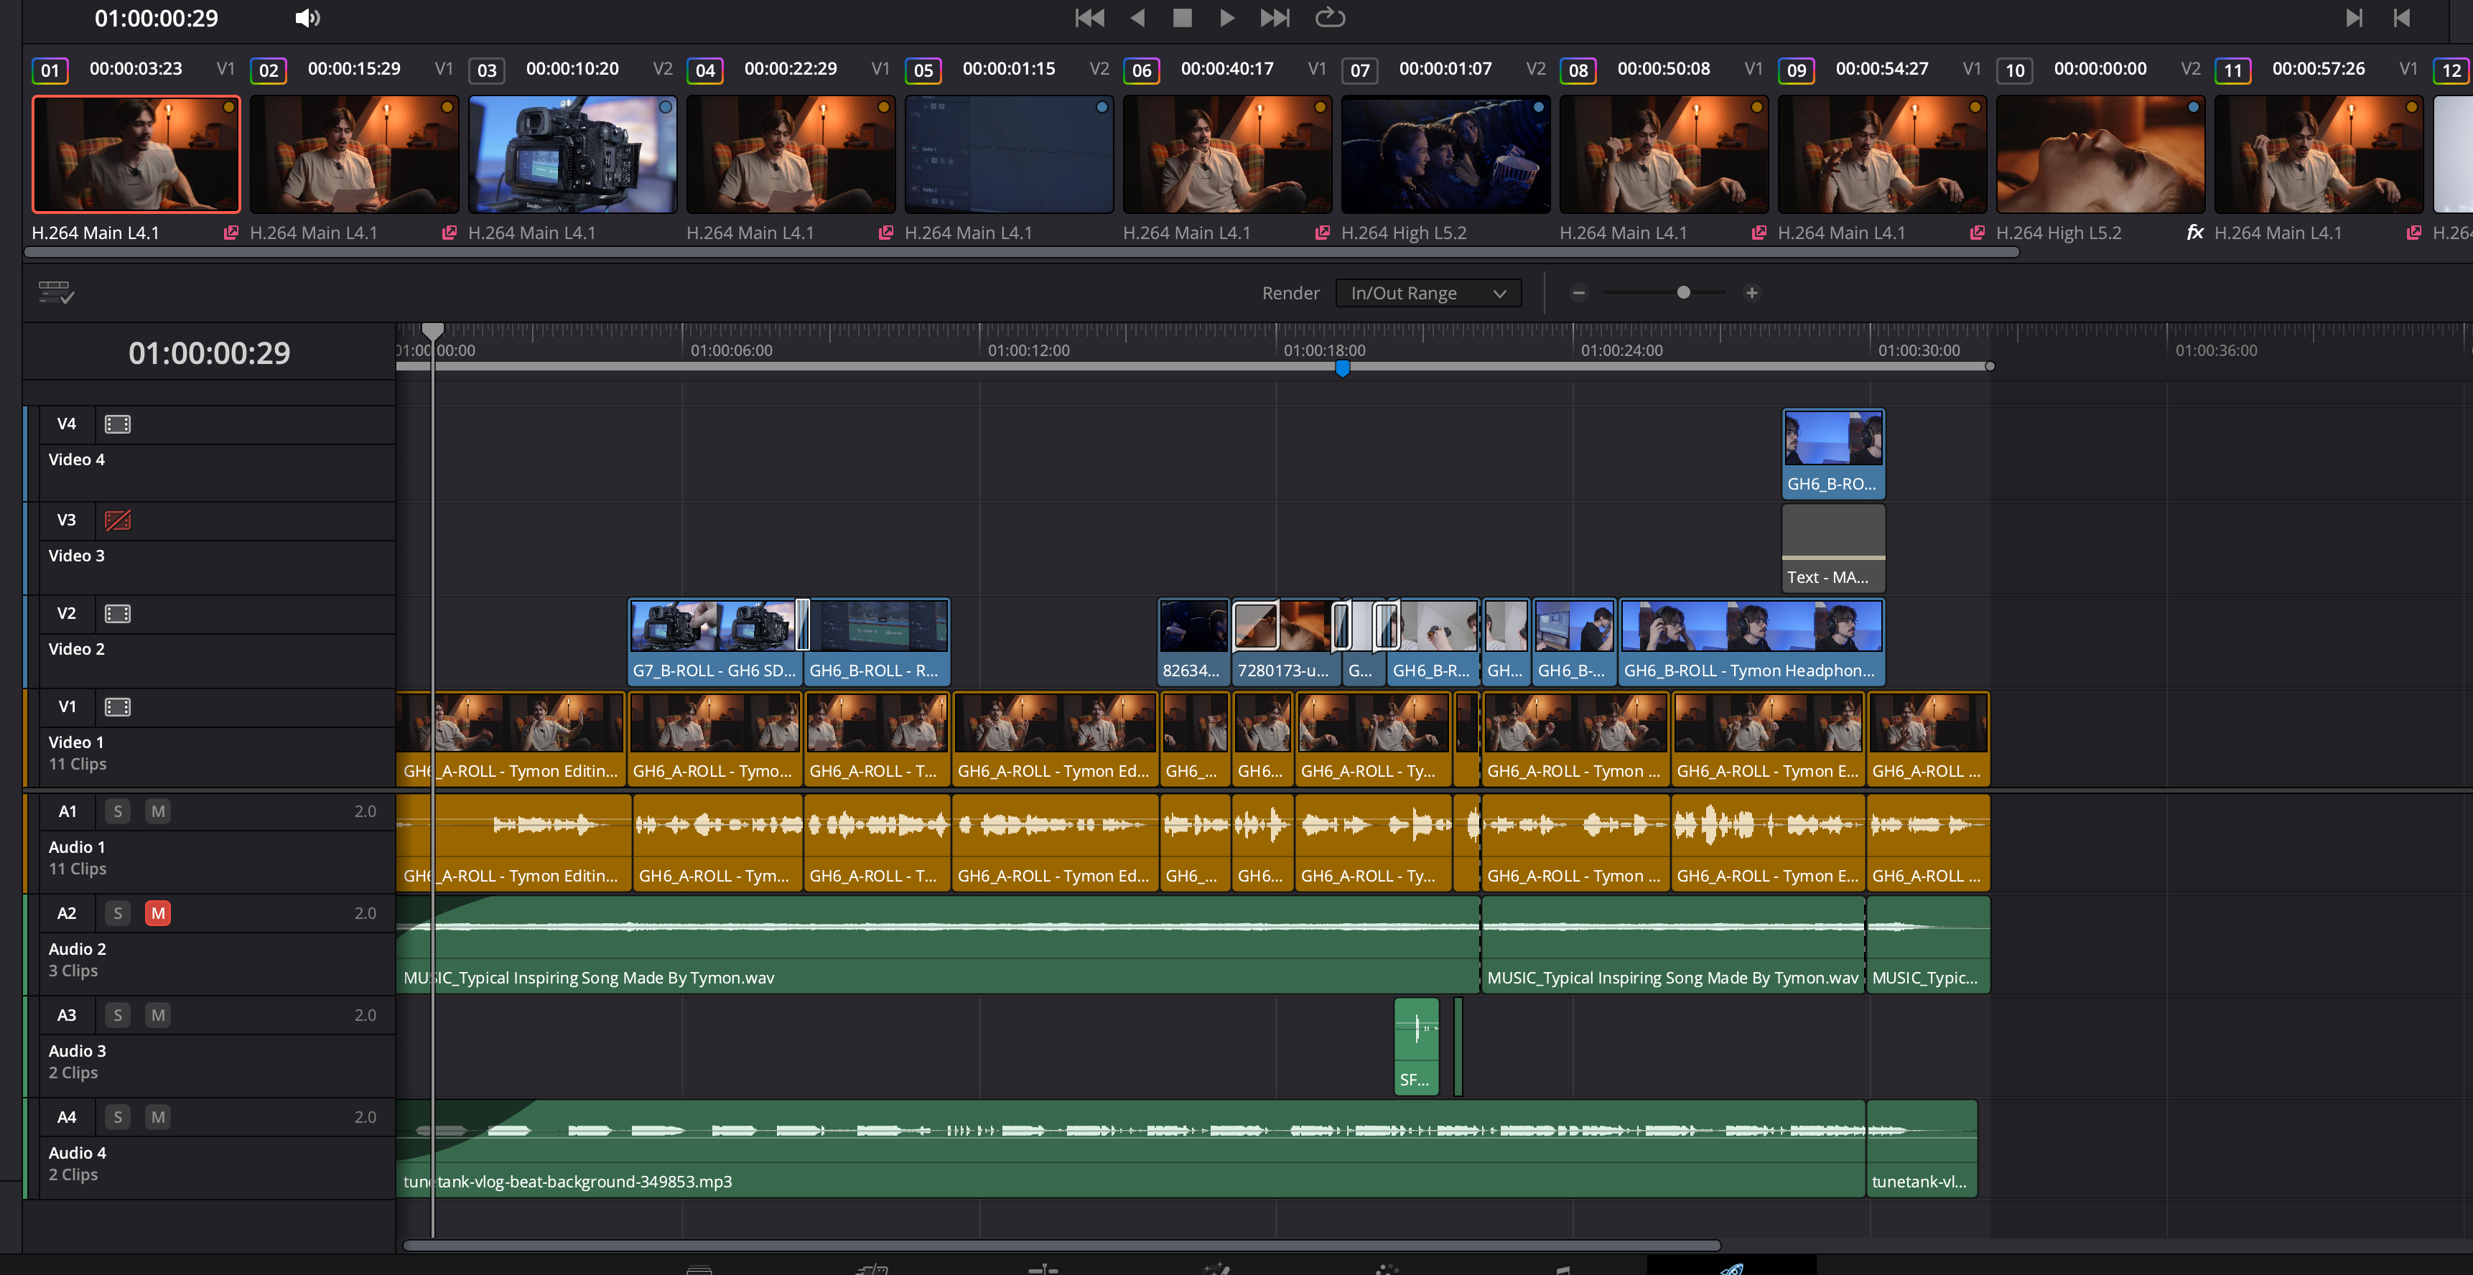The height and width of the screenshot is (1275, 2473).
Task: Select the Text - MA... clip on Video 3
Action: (x=1832, y=548)
